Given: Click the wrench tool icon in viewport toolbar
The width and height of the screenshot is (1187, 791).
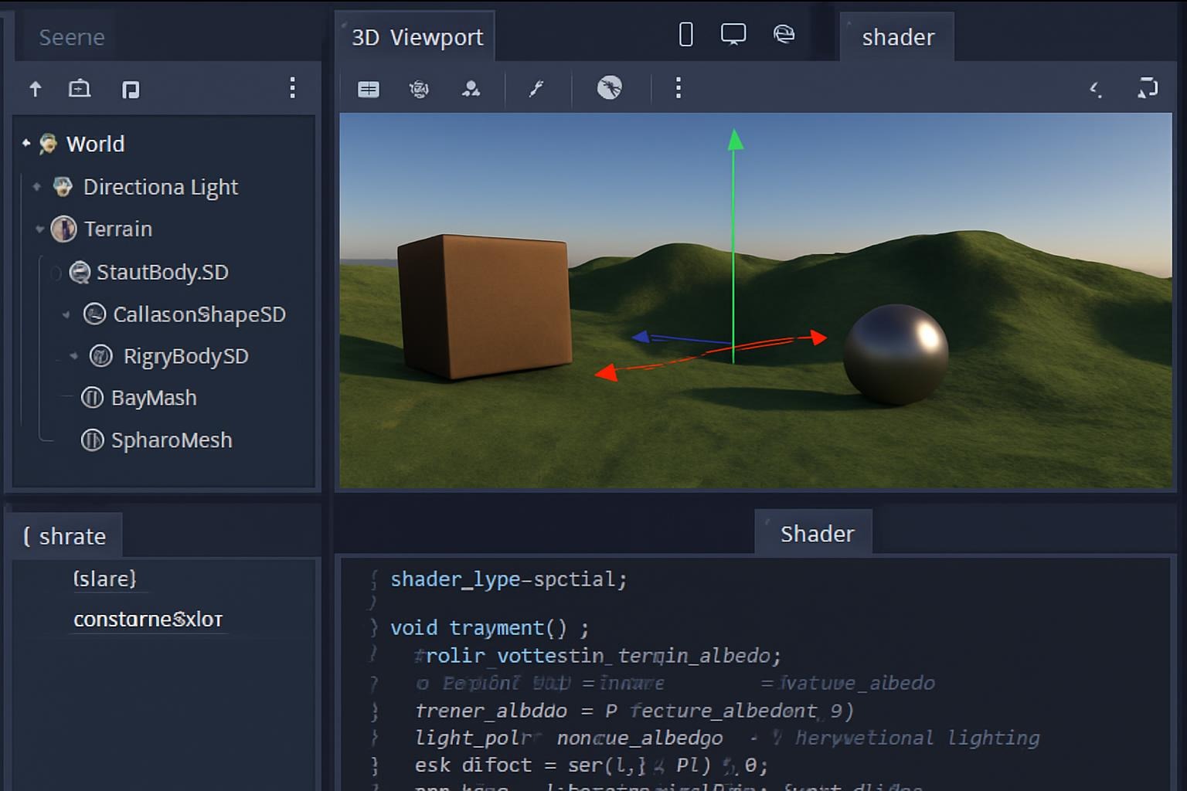Looking at the screenshot, I should [536, 89].
